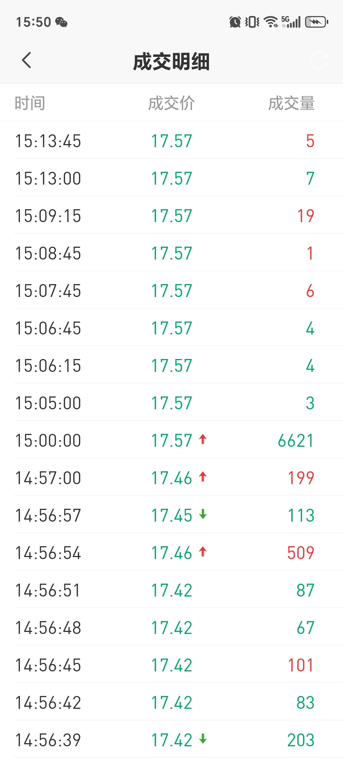This screenshot has height=758, width=343.
Task: Tap the battery charging icon
Action: [317, 22]
